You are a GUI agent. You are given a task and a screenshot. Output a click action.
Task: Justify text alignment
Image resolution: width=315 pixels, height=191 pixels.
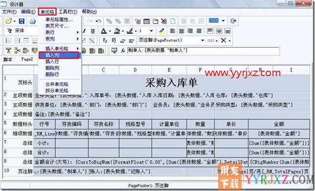tap(199, 31)
